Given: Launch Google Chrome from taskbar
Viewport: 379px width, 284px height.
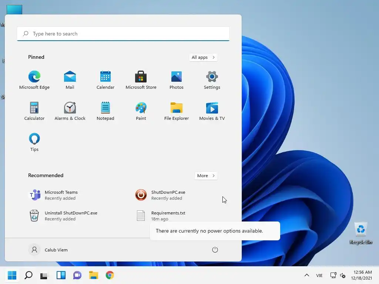Looking at the screenshot, I should pyautogui.click(x=110, y=275).
